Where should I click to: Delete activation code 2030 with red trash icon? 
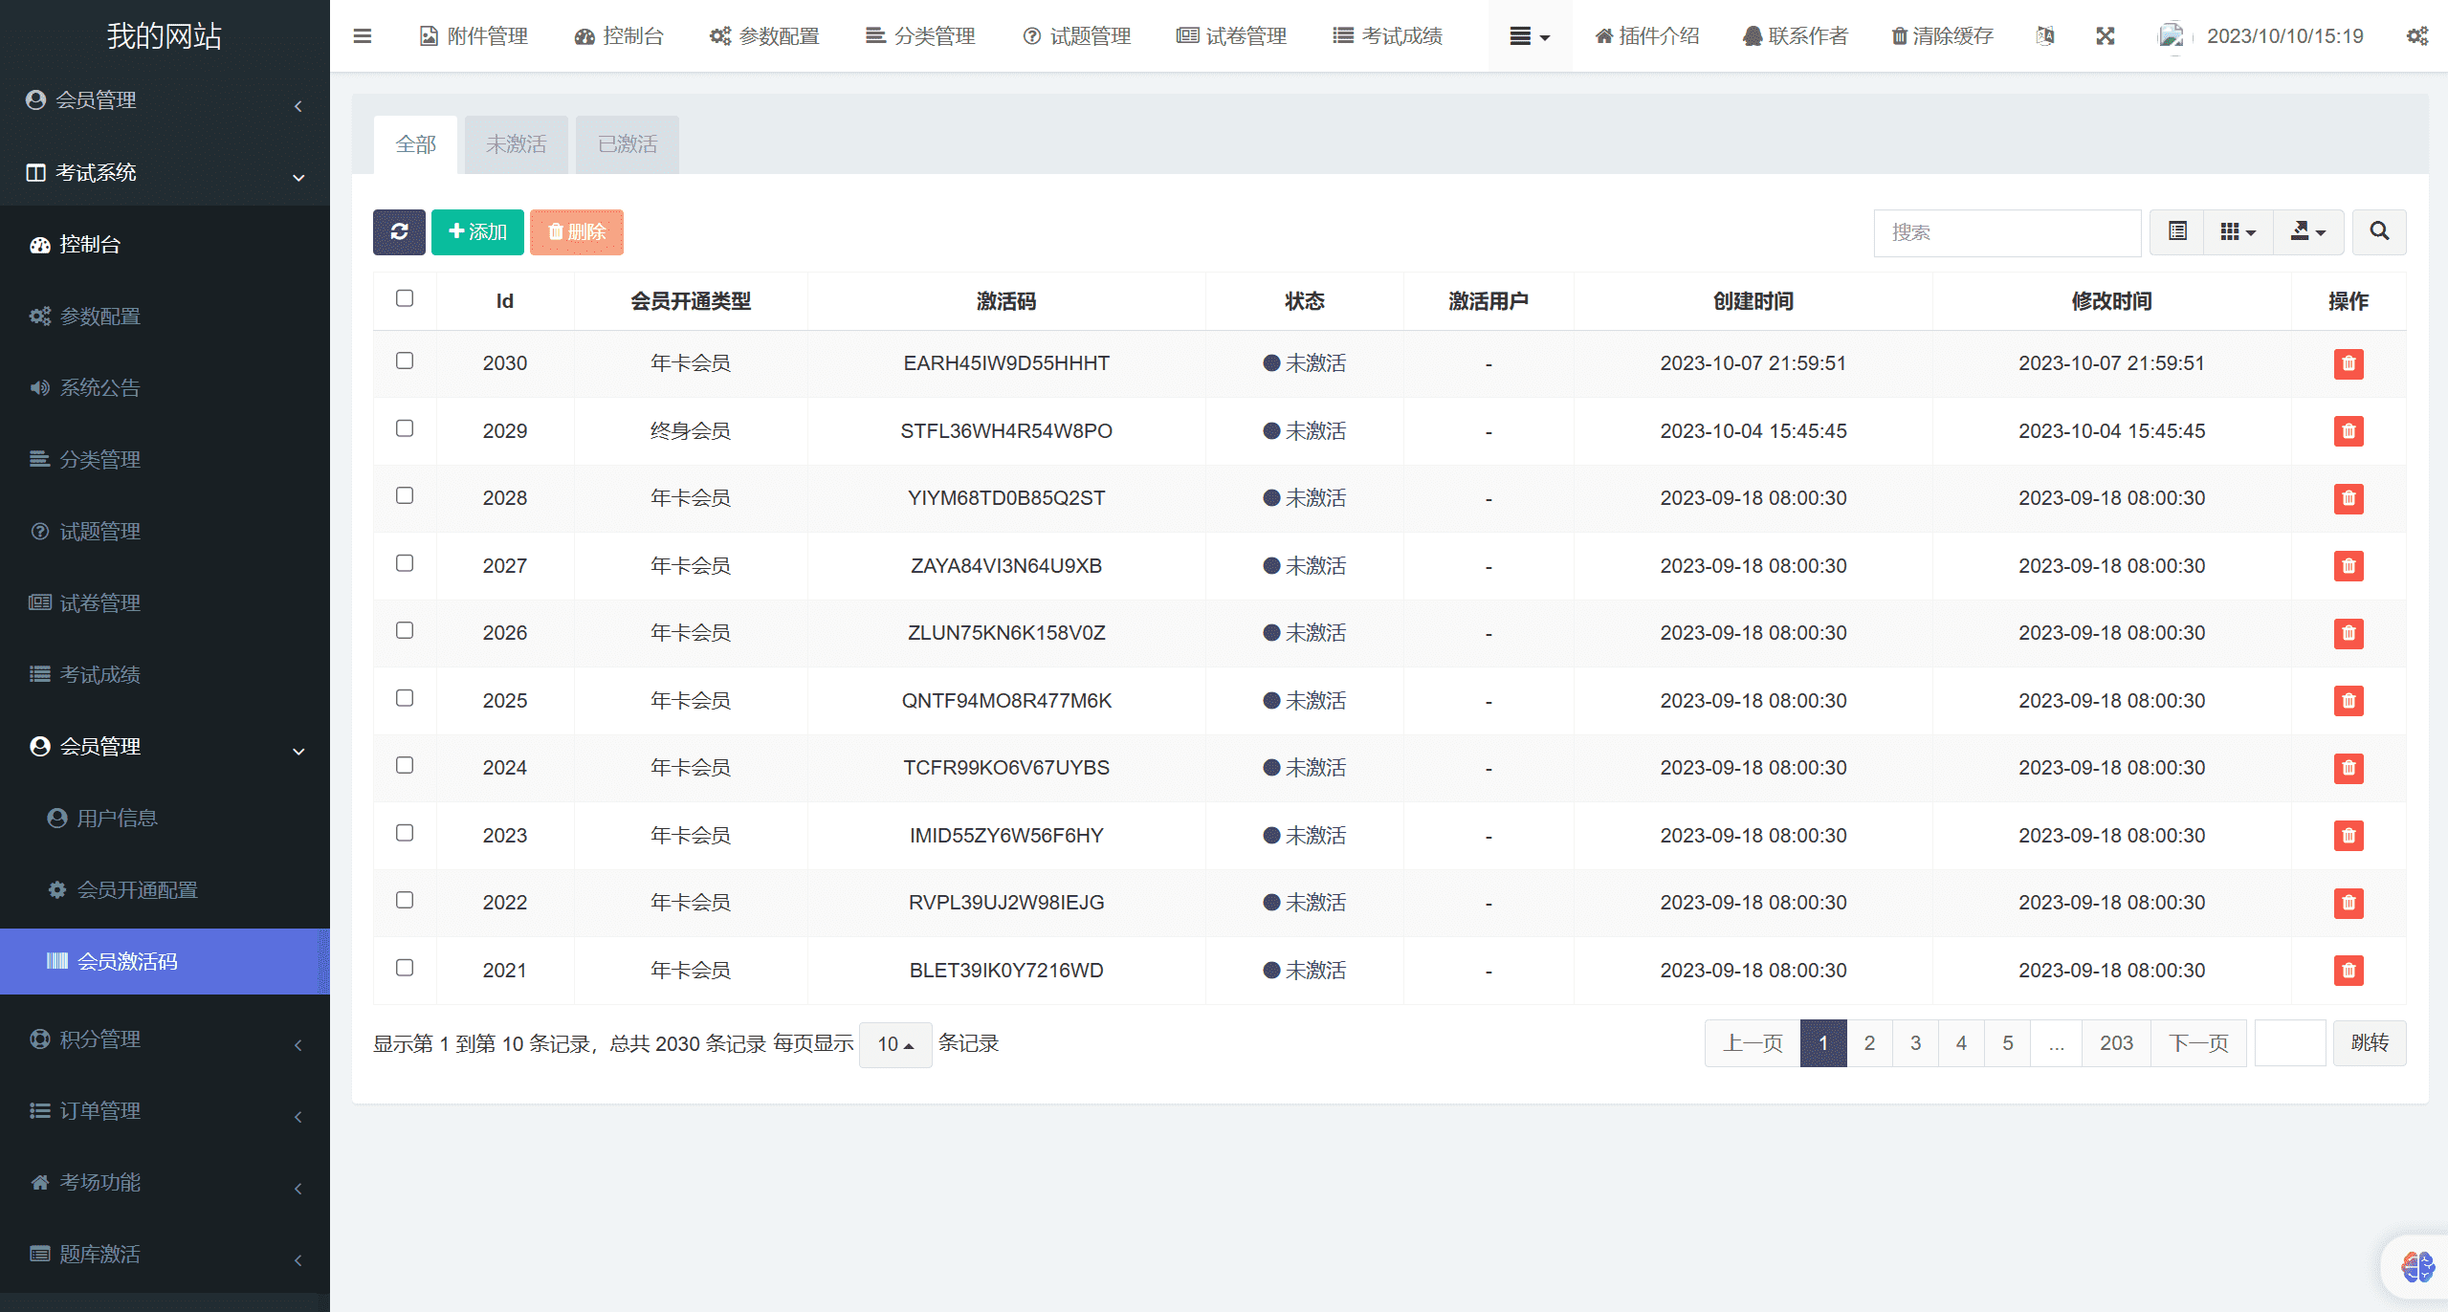tap(2349, 363)
